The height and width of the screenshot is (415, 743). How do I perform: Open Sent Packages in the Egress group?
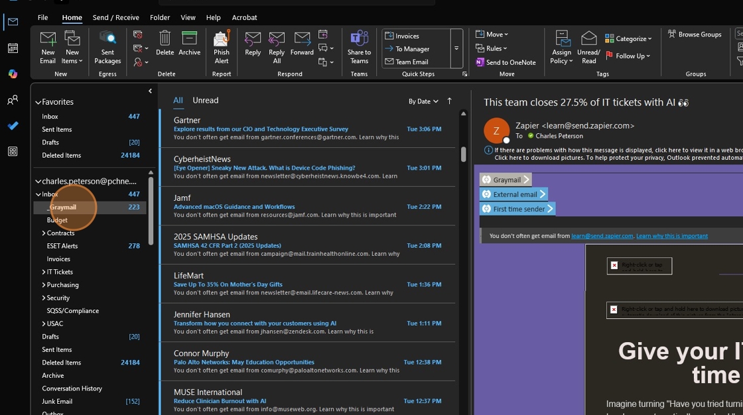(107, 47)
